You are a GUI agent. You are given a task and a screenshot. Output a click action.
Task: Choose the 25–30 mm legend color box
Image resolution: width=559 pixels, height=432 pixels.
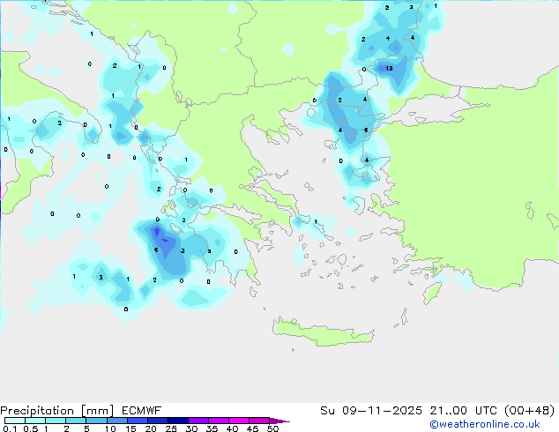(x=178, y=421)
